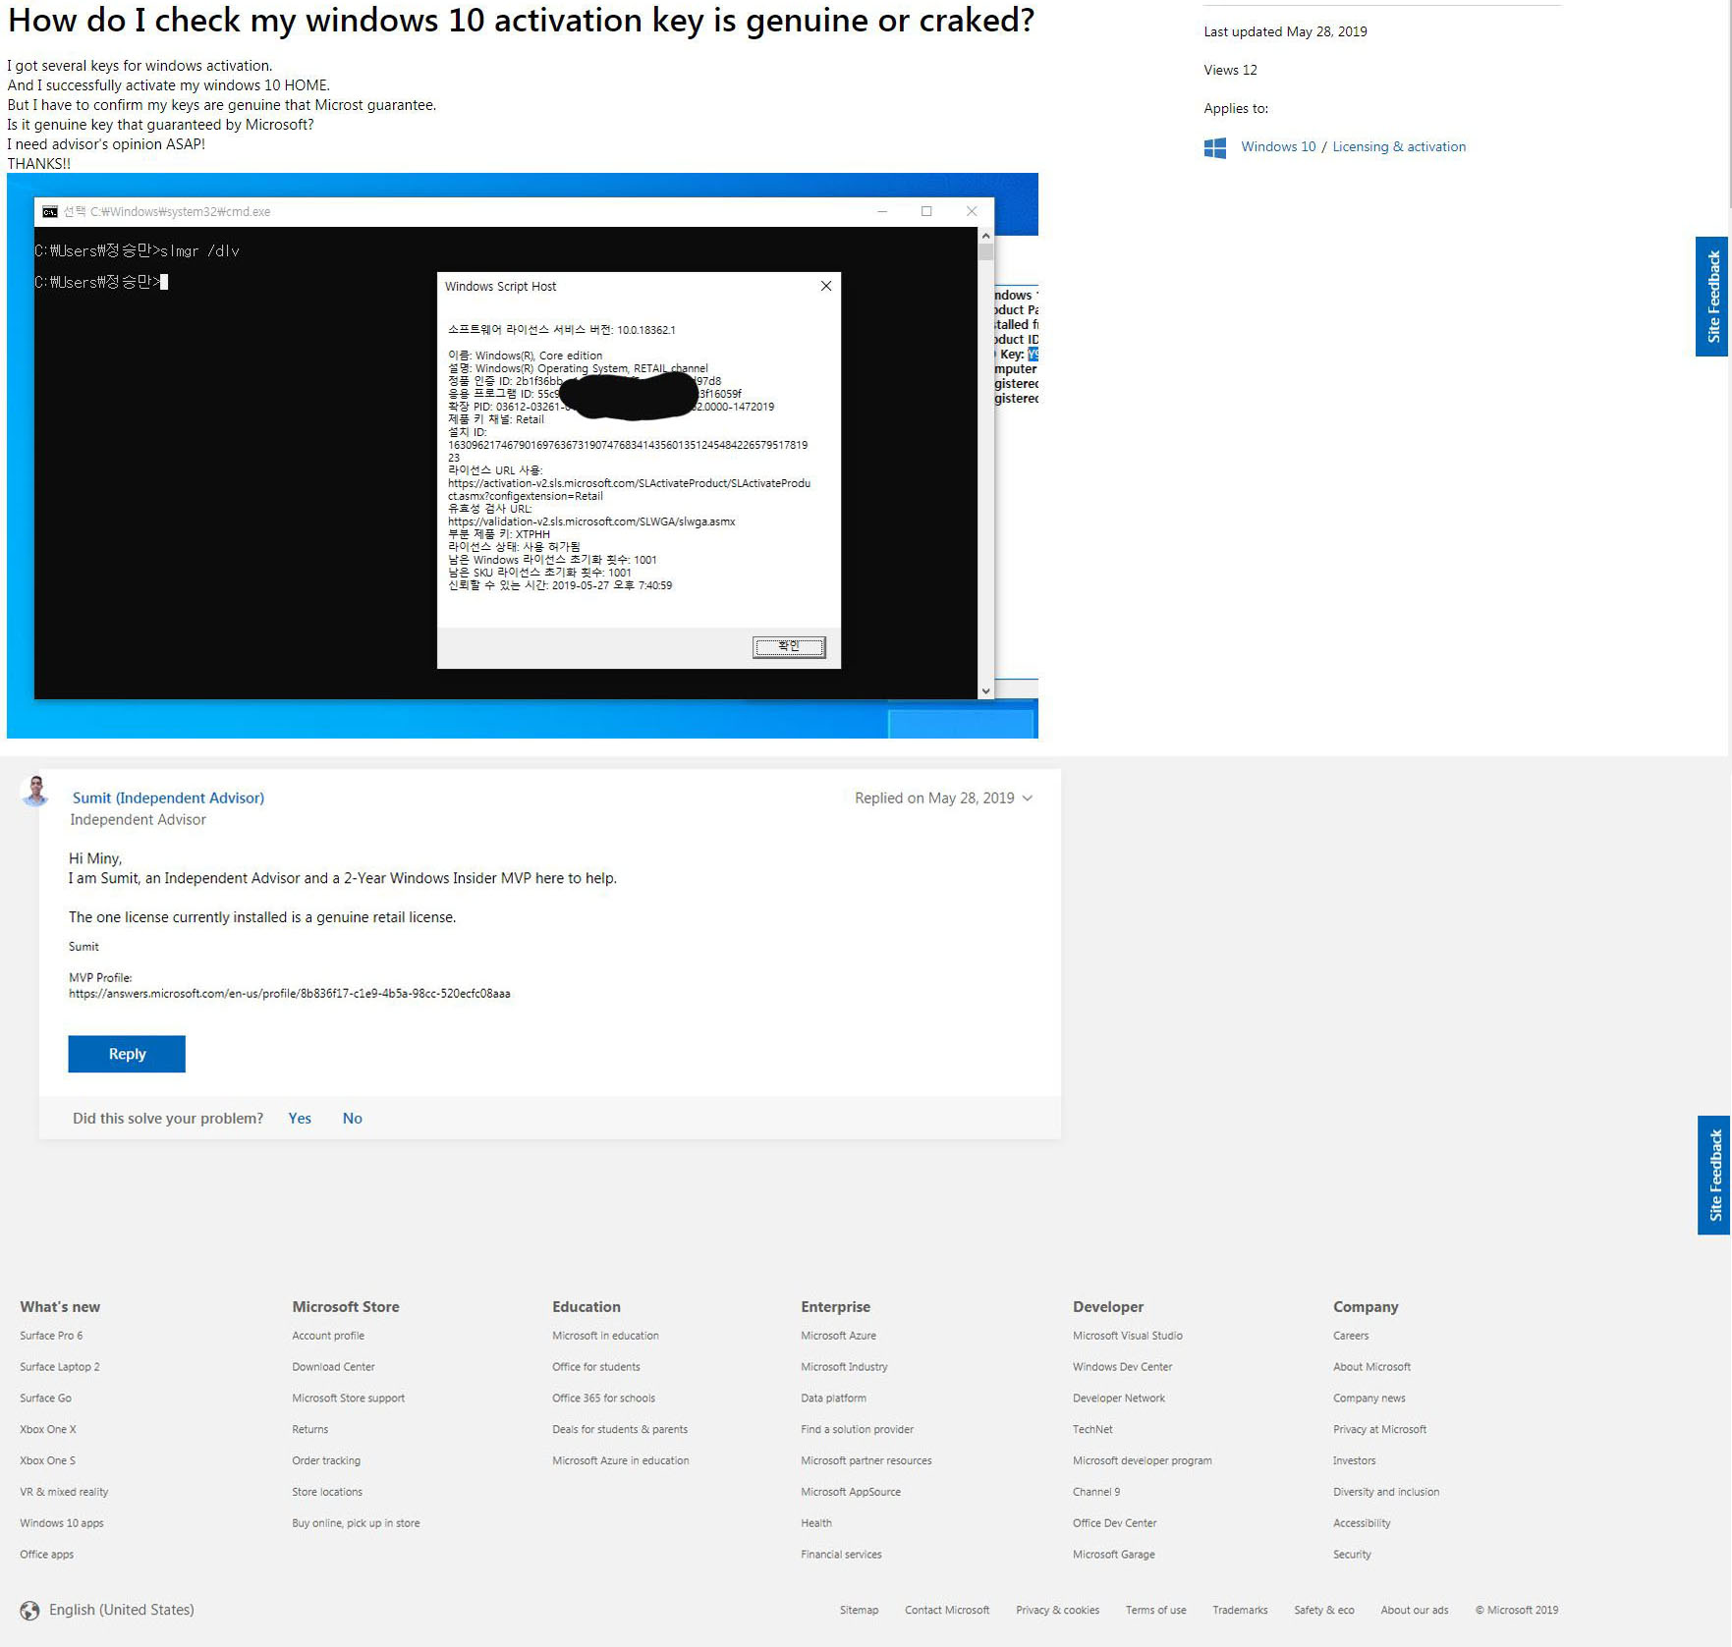The width and height of the screenshot is (1732, 1647).
Task: Click the scroll-down arrow in the cmd window
Action: point(985,691)
